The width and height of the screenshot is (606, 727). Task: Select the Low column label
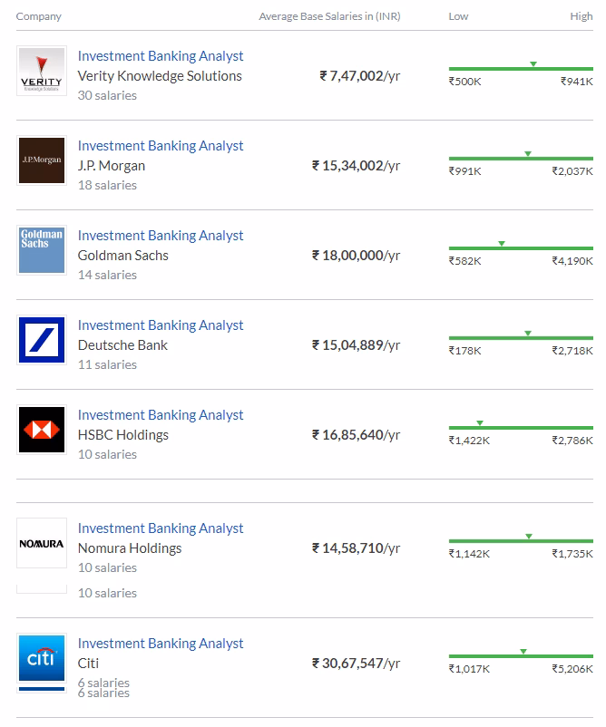457,15
